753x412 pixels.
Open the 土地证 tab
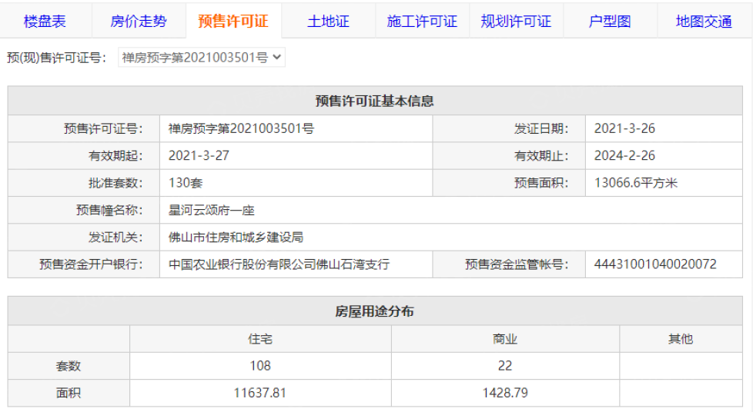(x=328, y=22)
